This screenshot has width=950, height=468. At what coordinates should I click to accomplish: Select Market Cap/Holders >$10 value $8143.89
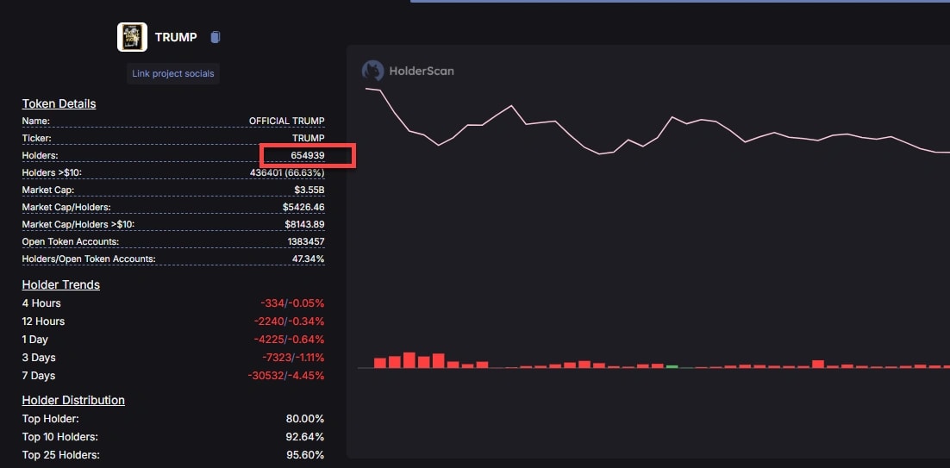pyautogui.click(x=305, y=224)
